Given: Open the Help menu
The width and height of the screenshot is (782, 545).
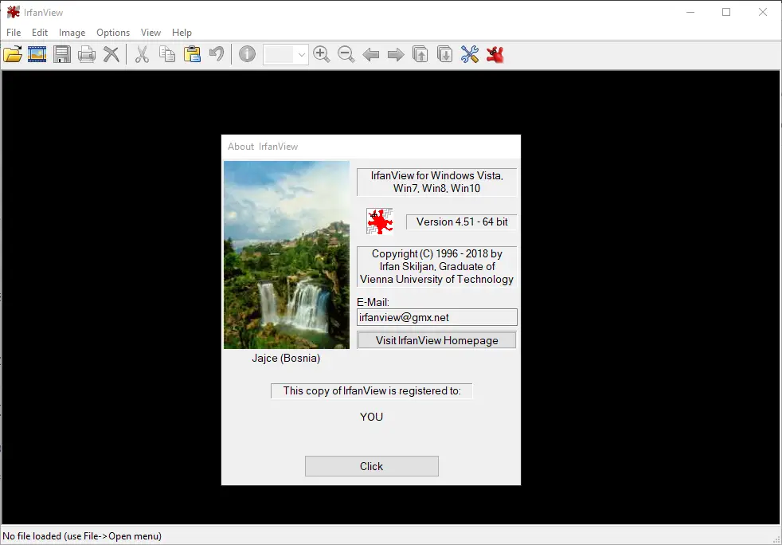Looking at the screenshot, I should (x=182, y=33).
